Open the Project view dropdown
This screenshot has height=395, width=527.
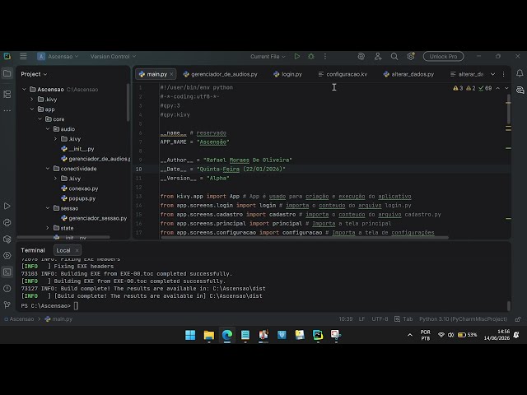tap(34, 74)
